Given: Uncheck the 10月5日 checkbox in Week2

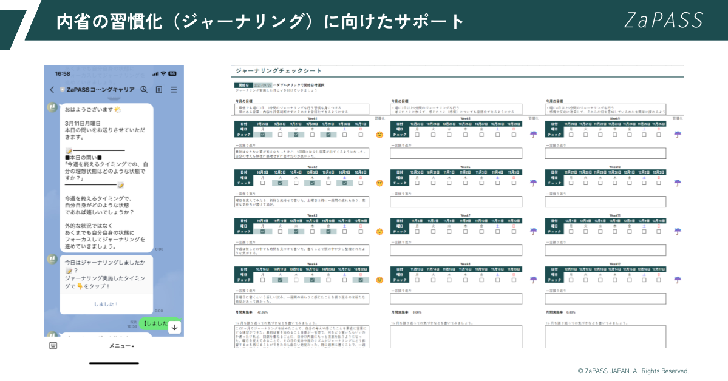Looking at the screenshot, I should pyautogui.click(x=313, y=183).
